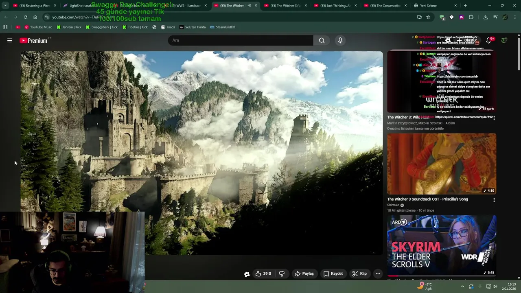Image resolution: width=521 pixels, height=293 pixels.
Task: Go back with the browser back arrow
Action: pos(6,17)
